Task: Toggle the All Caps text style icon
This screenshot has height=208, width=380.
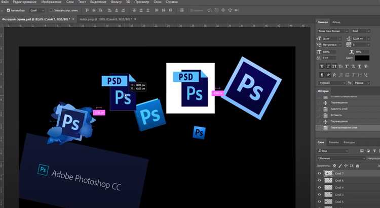Action: (x=334, y=66)
